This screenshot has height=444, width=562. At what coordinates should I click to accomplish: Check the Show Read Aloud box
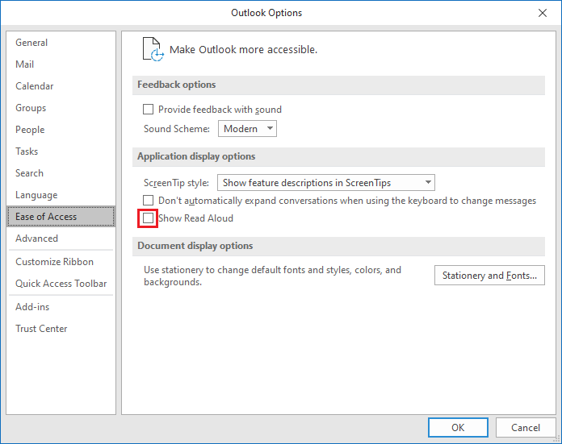click(x=148, y=218)
